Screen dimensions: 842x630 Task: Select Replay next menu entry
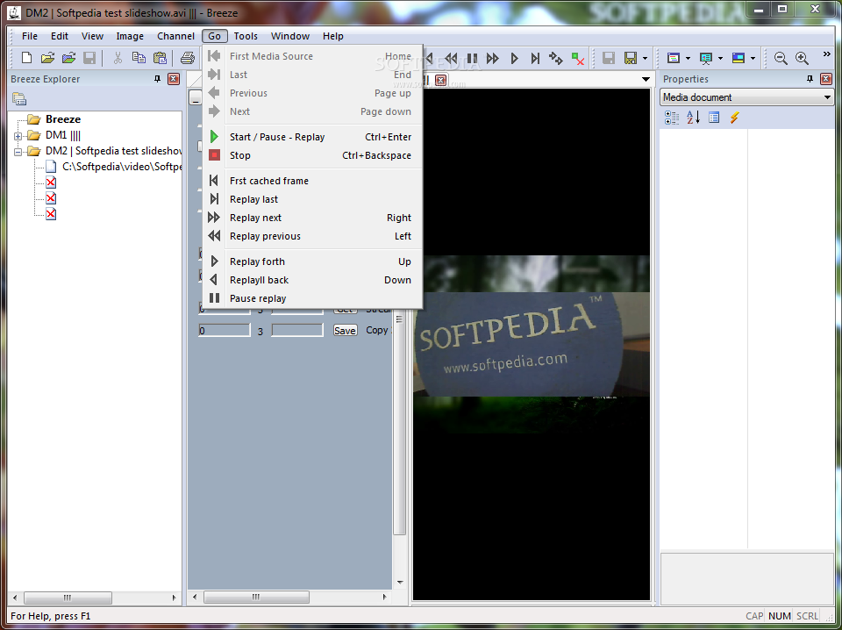312,218
